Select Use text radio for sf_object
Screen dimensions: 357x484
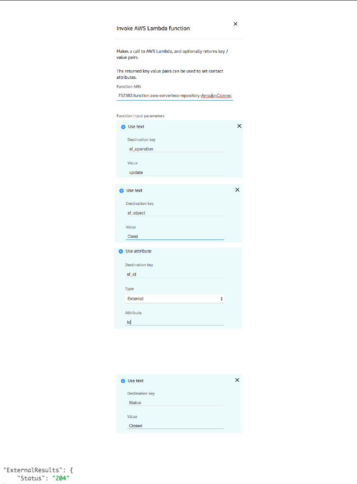point(121,191)
